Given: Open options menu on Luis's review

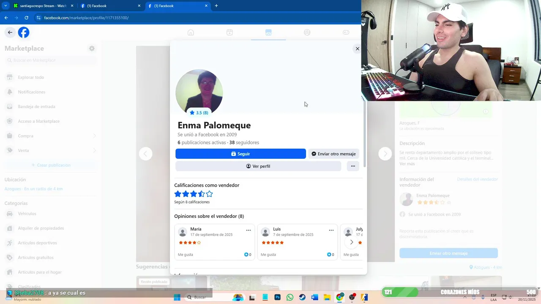Looking at the screenshot, I should [331, 230].
